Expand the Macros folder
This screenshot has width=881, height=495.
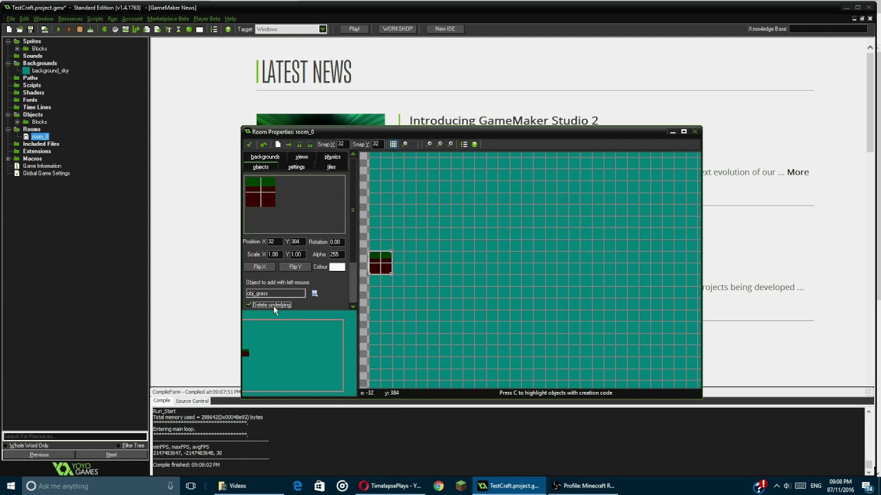(8, 159)
